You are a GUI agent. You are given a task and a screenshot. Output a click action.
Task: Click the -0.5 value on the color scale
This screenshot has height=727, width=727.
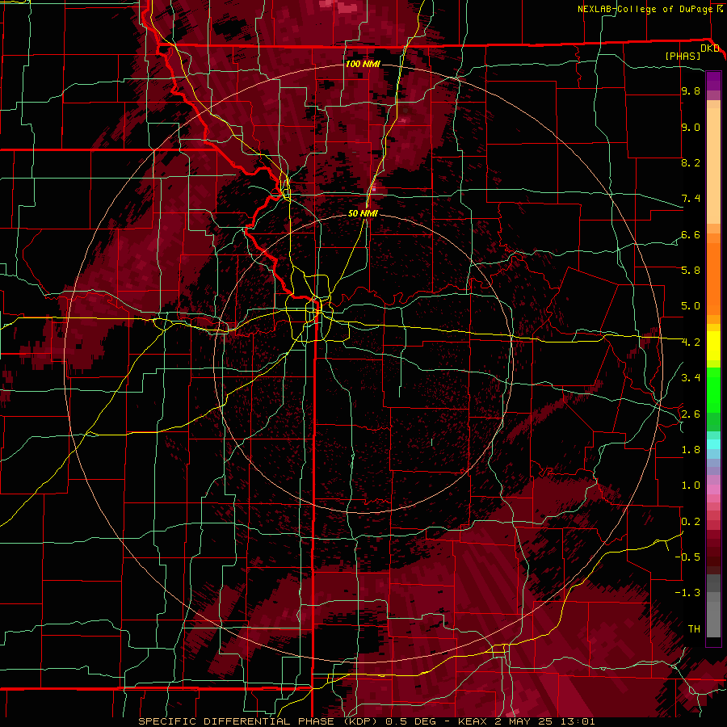click(687, 557)
